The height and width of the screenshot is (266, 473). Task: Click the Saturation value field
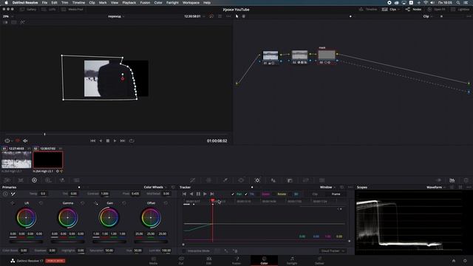pos(109,250)
